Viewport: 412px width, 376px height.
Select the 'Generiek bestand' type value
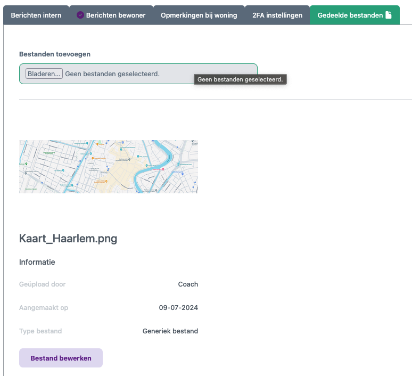[170, 331]
